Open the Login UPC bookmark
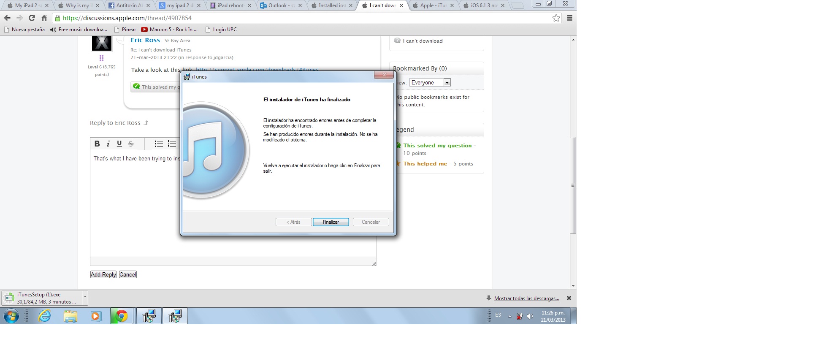The width and height of the screenshot is (824, 358). pos(221,30)
